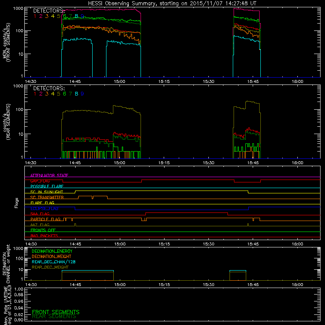
Task: Click the DECIMATION_ENERGY legend entry
Action: 52,251
